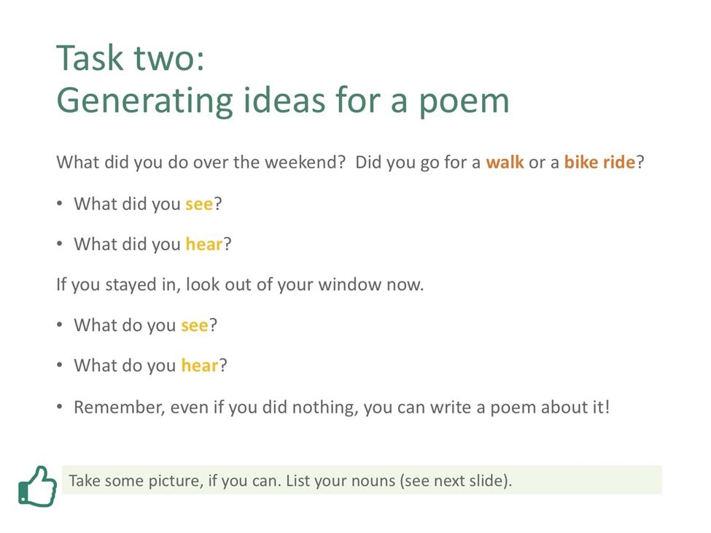Click the 'Take some picture' green callout box
This screenshot has width=711, height=533.
click(x=362, y=480)
